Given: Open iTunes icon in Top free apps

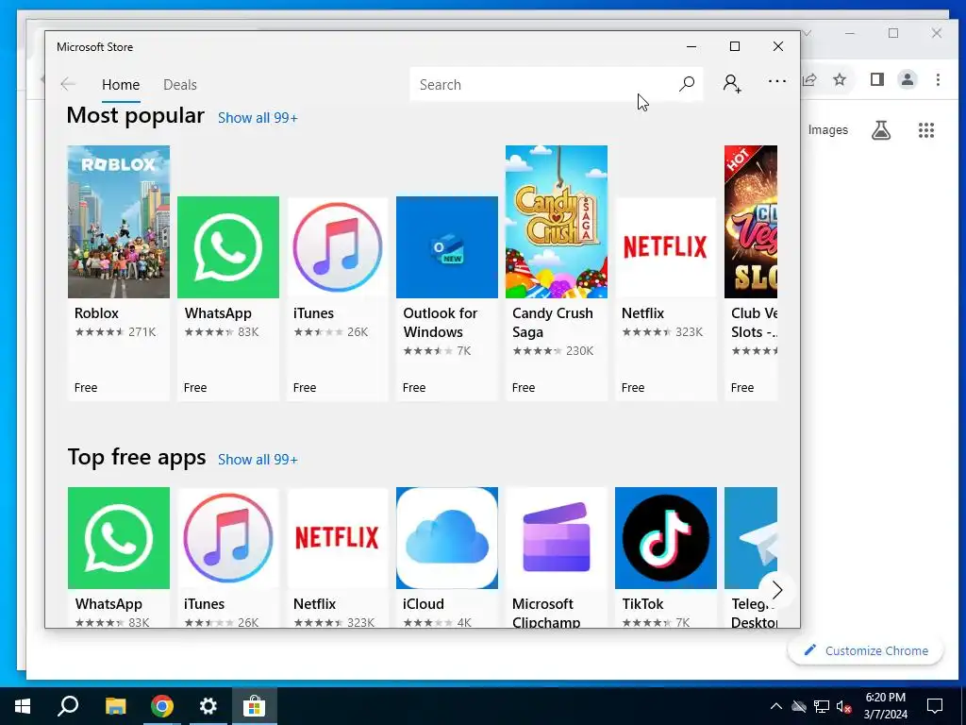Looking at the screenshot, I should tap(228, 538).
